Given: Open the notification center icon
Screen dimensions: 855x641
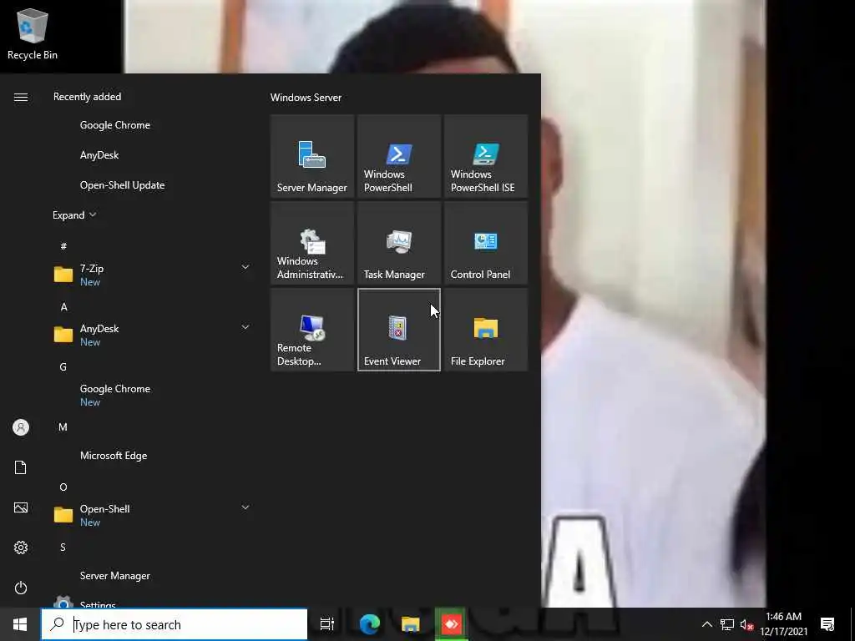Looking at the screenshot, I should [827, 624].
